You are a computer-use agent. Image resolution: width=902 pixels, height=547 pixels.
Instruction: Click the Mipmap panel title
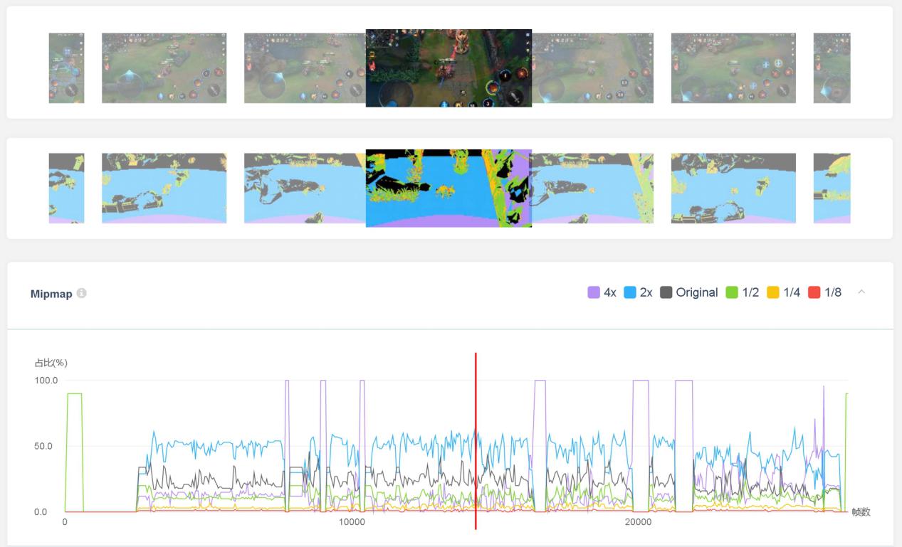51,294
